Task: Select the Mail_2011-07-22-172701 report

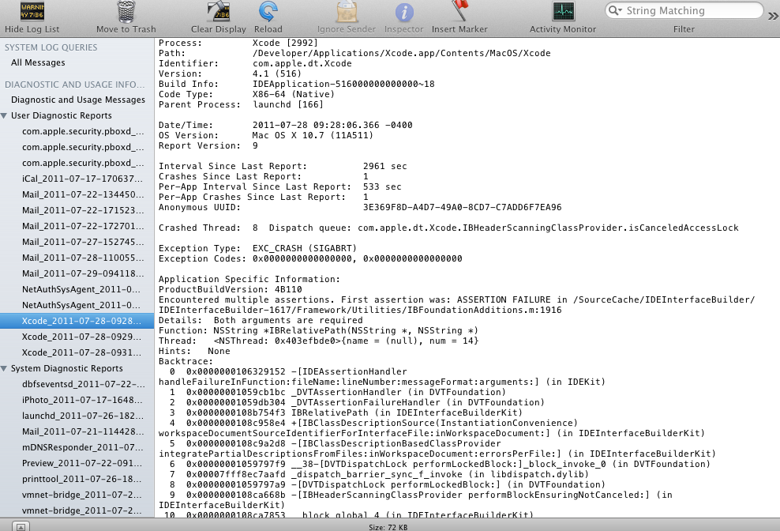Action: tap(77, 226)
